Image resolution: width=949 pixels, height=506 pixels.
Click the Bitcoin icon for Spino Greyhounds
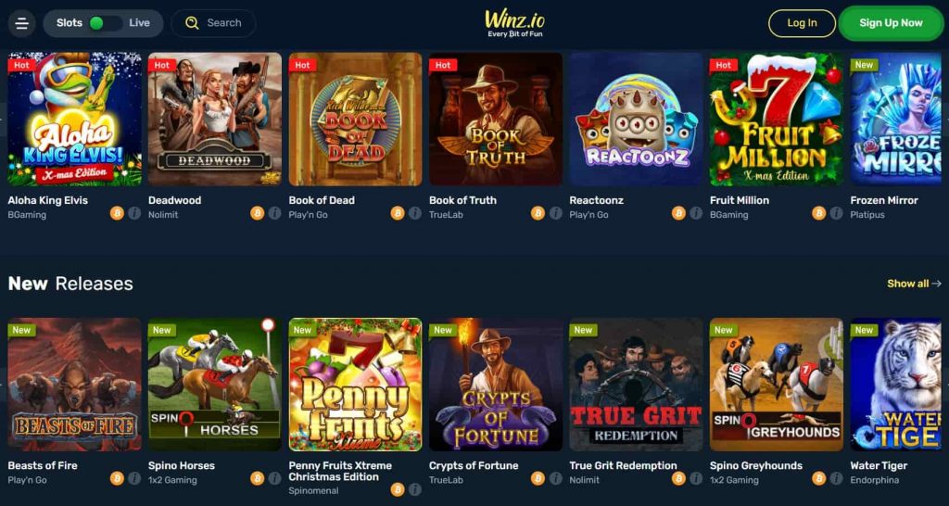tap(819, 479)
